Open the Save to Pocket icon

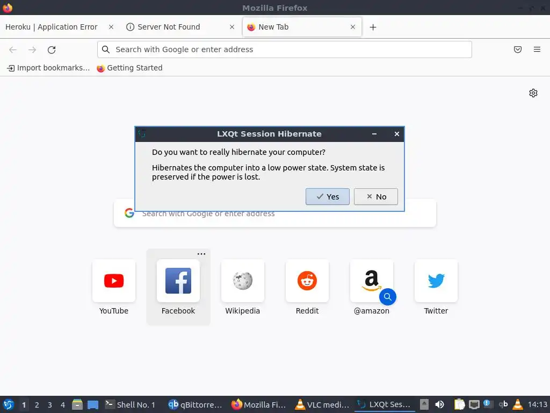[518, 49]
